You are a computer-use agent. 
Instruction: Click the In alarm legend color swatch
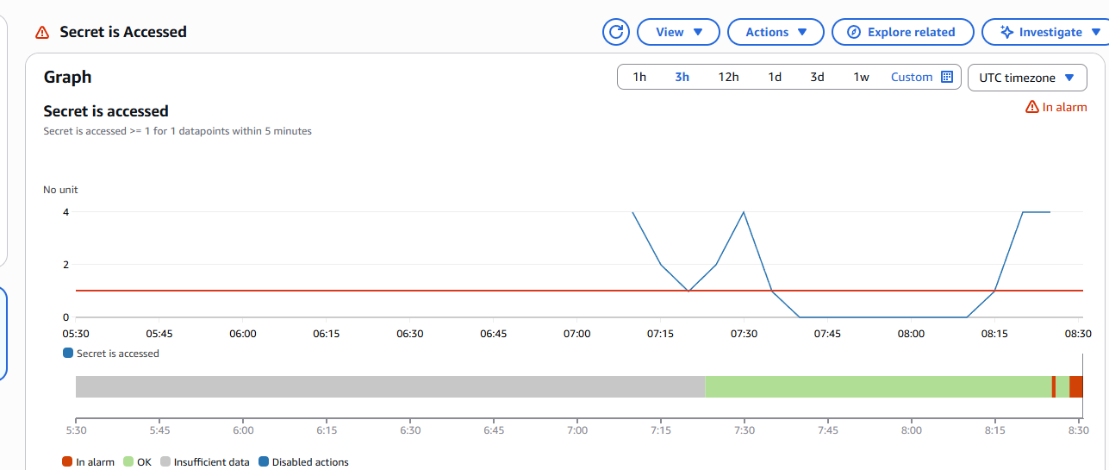67,461
